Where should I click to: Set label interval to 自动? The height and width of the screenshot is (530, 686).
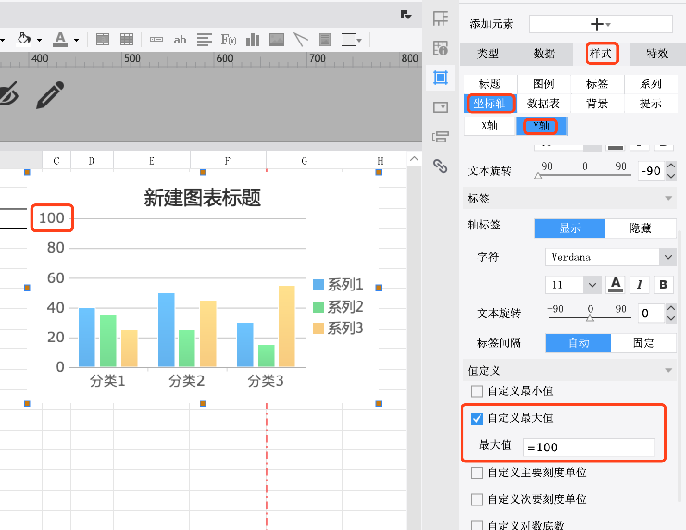(579, 343)
